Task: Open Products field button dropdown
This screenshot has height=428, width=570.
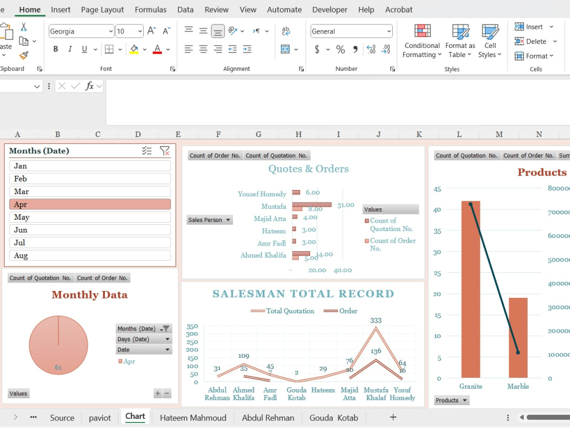Action: [x=451, y=401]
